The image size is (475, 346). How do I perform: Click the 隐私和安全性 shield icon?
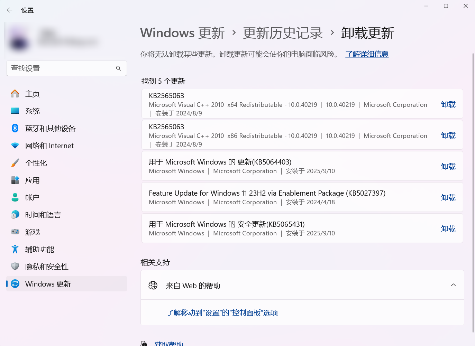coord(15,266)
